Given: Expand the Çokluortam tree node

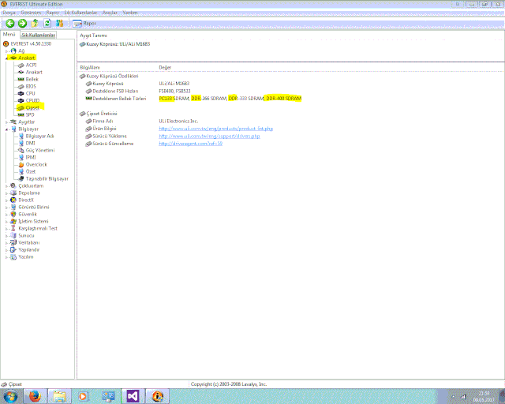Looking at the screenshot, I should coord(6,186).
